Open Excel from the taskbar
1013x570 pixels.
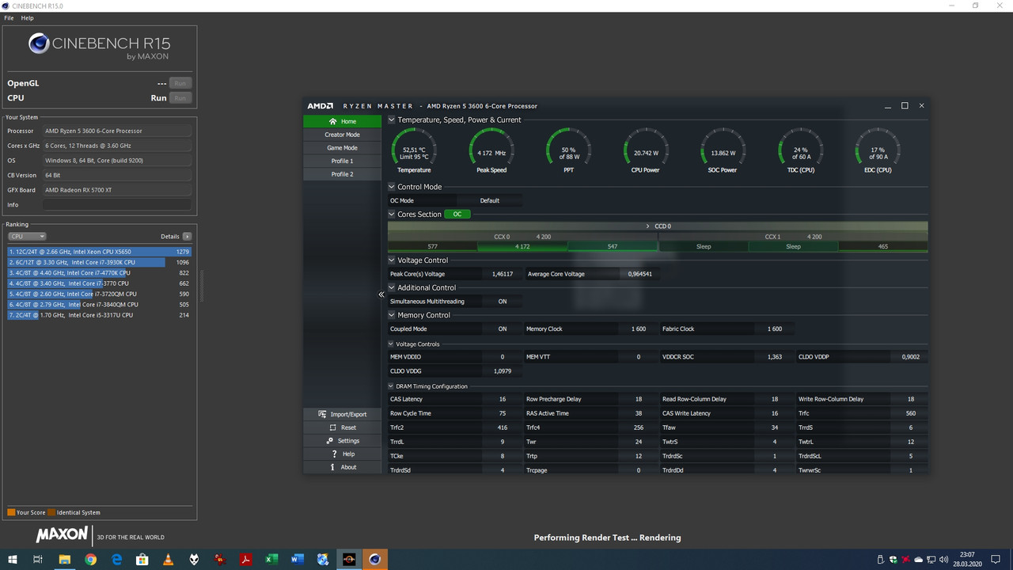271,560
